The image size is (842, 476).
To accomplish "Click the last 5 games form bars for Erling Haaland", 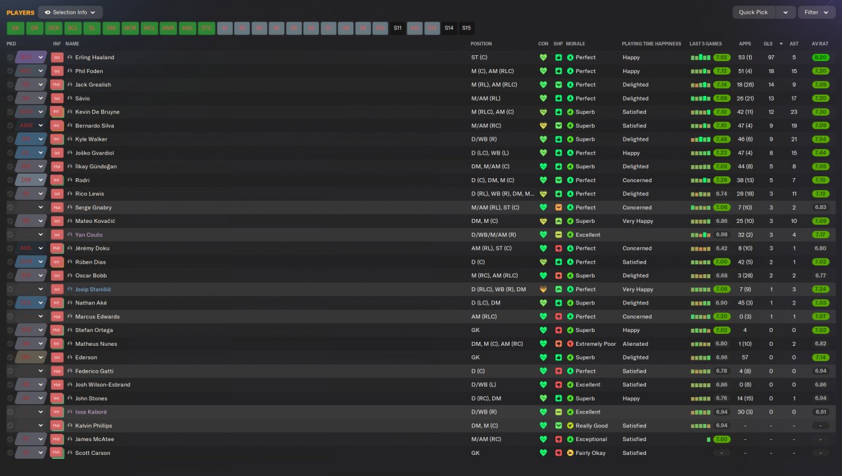I will (x=701, y=57).
